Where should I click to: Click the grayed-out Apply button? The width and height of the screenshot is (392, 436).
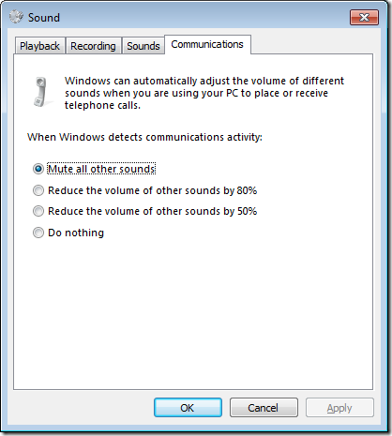[x=339, y=408]
